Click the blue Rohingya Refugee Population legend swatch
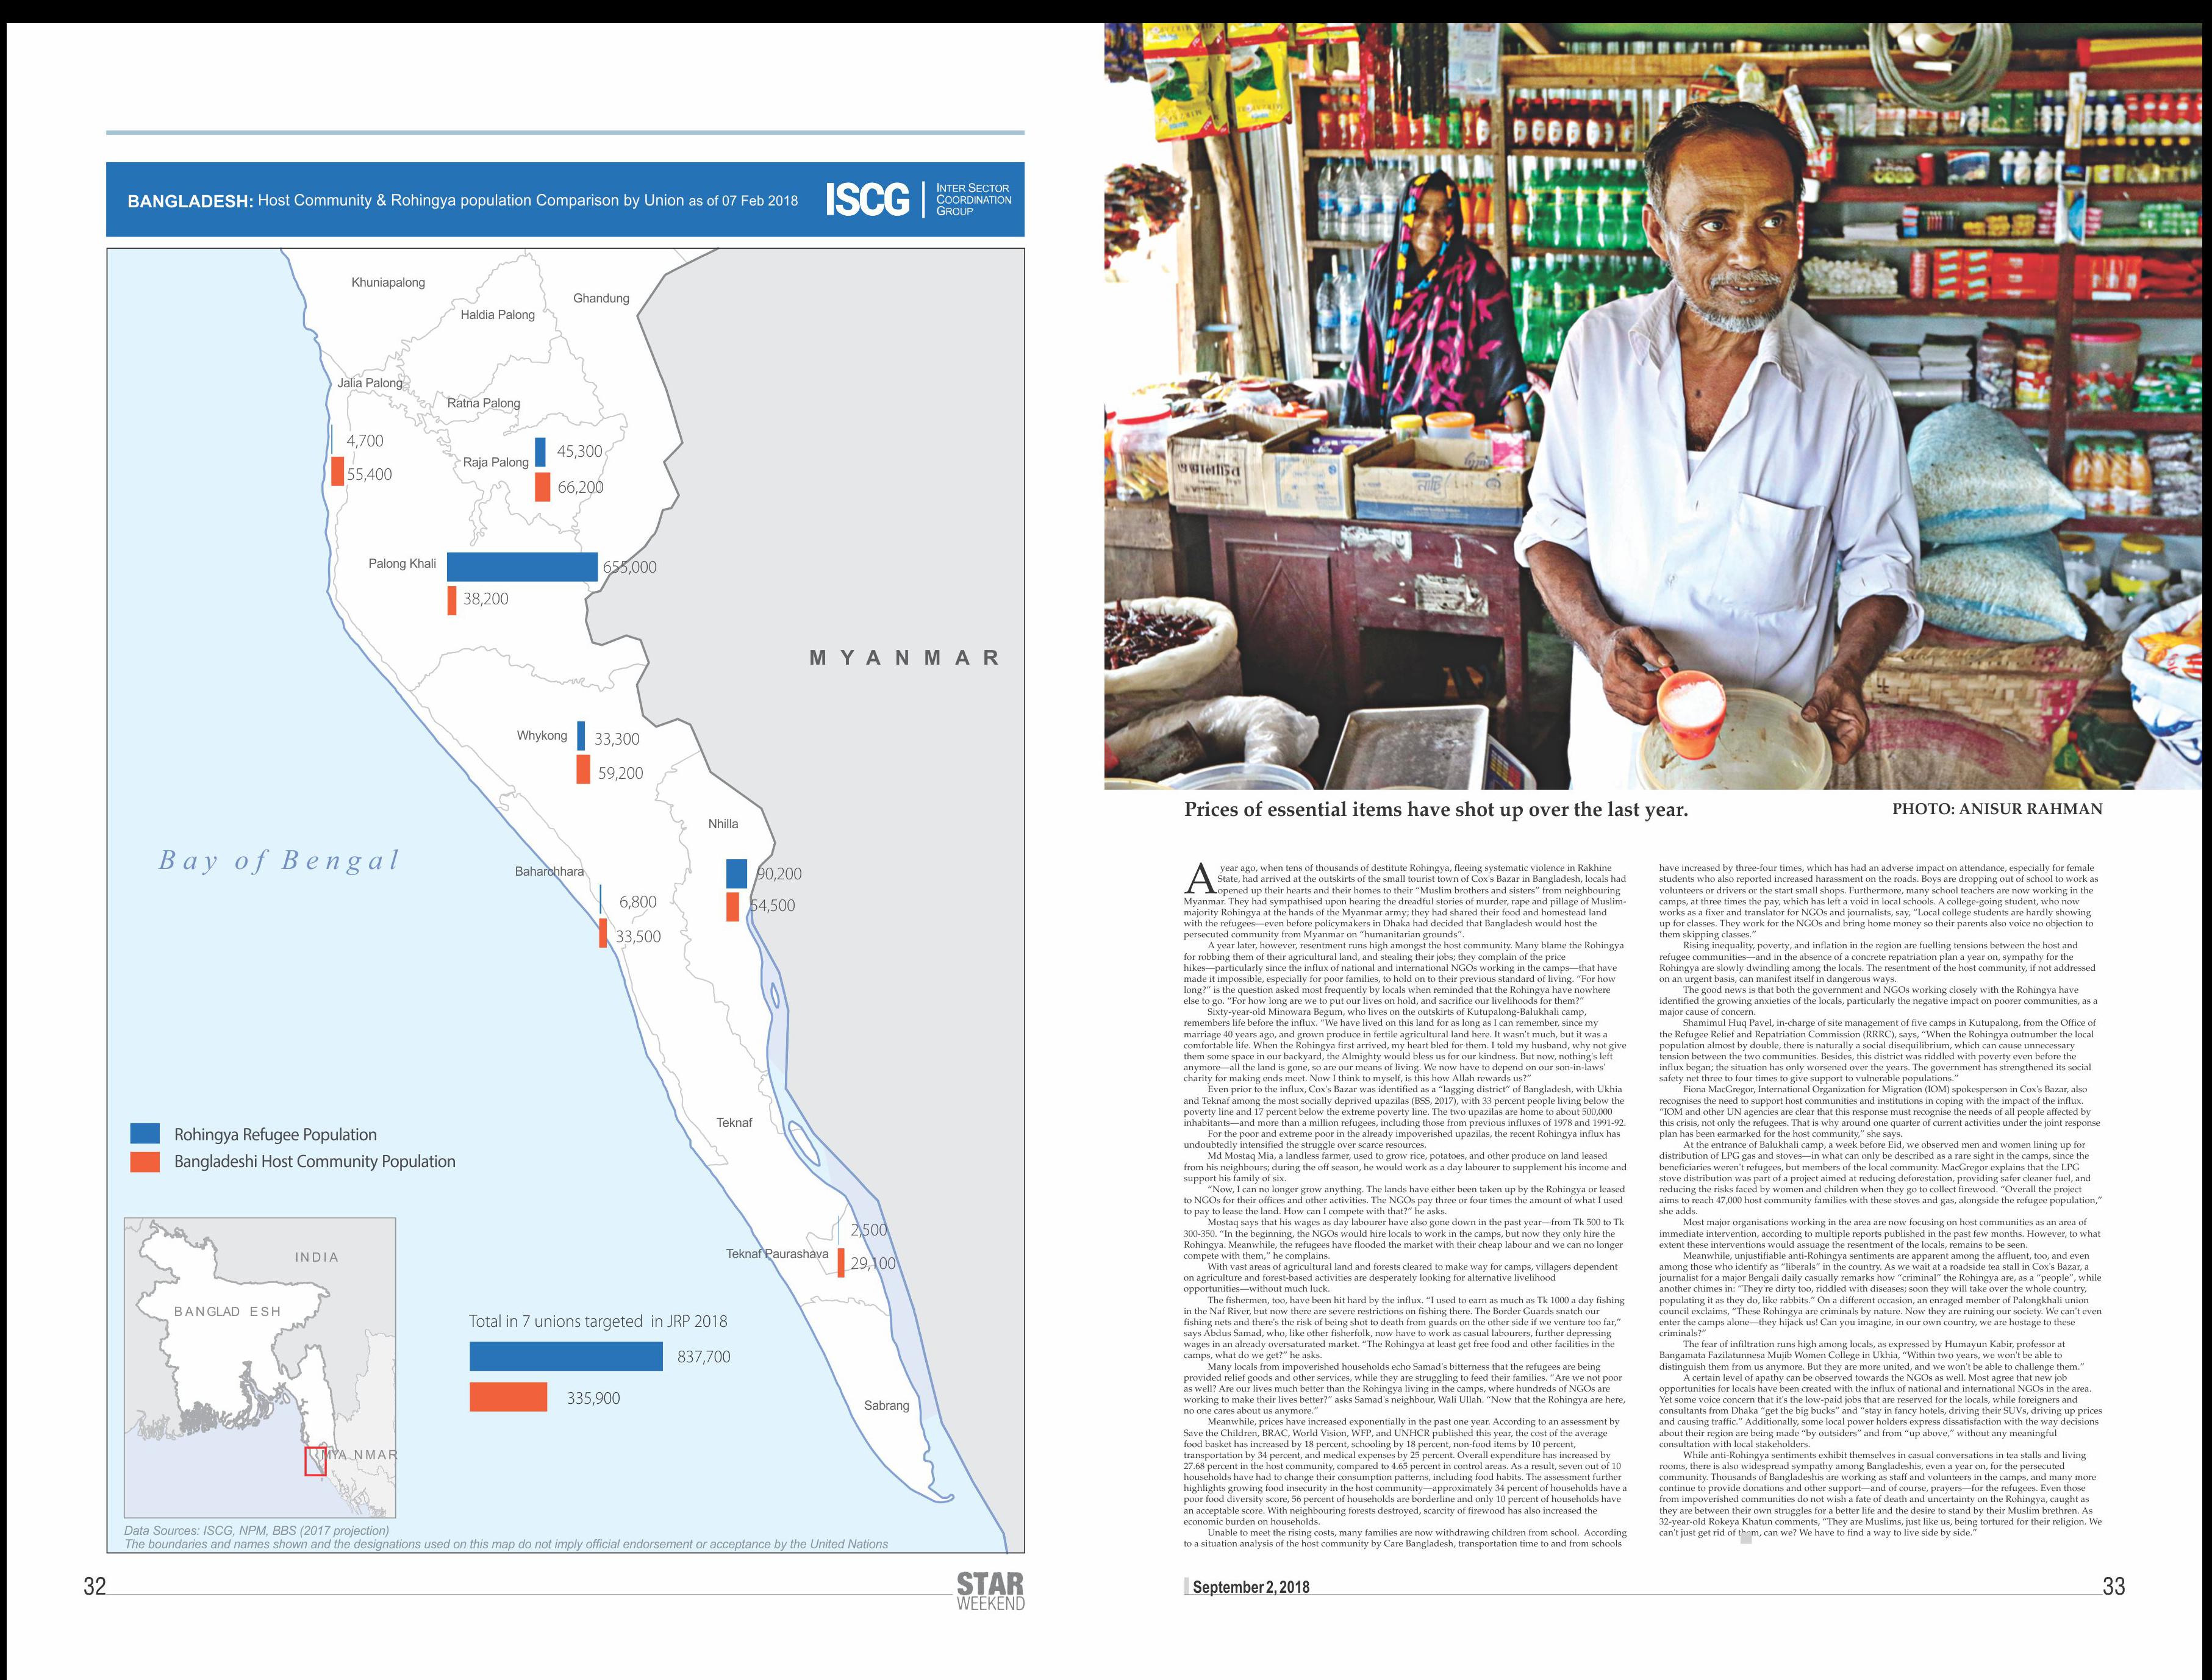 tap(145, 1133)
